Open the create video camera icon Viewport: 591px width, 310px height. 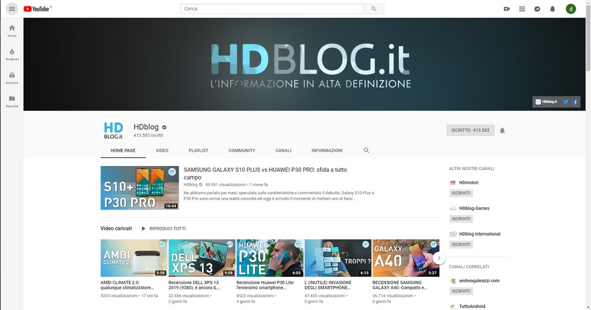click(506, 9)
